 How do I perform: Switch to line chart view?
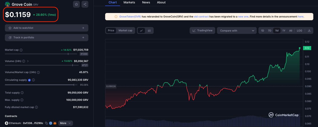[142, 30]
